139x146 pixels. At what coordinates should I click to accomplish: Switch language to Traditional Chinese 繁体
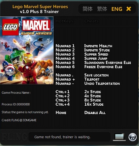(102, 9)
